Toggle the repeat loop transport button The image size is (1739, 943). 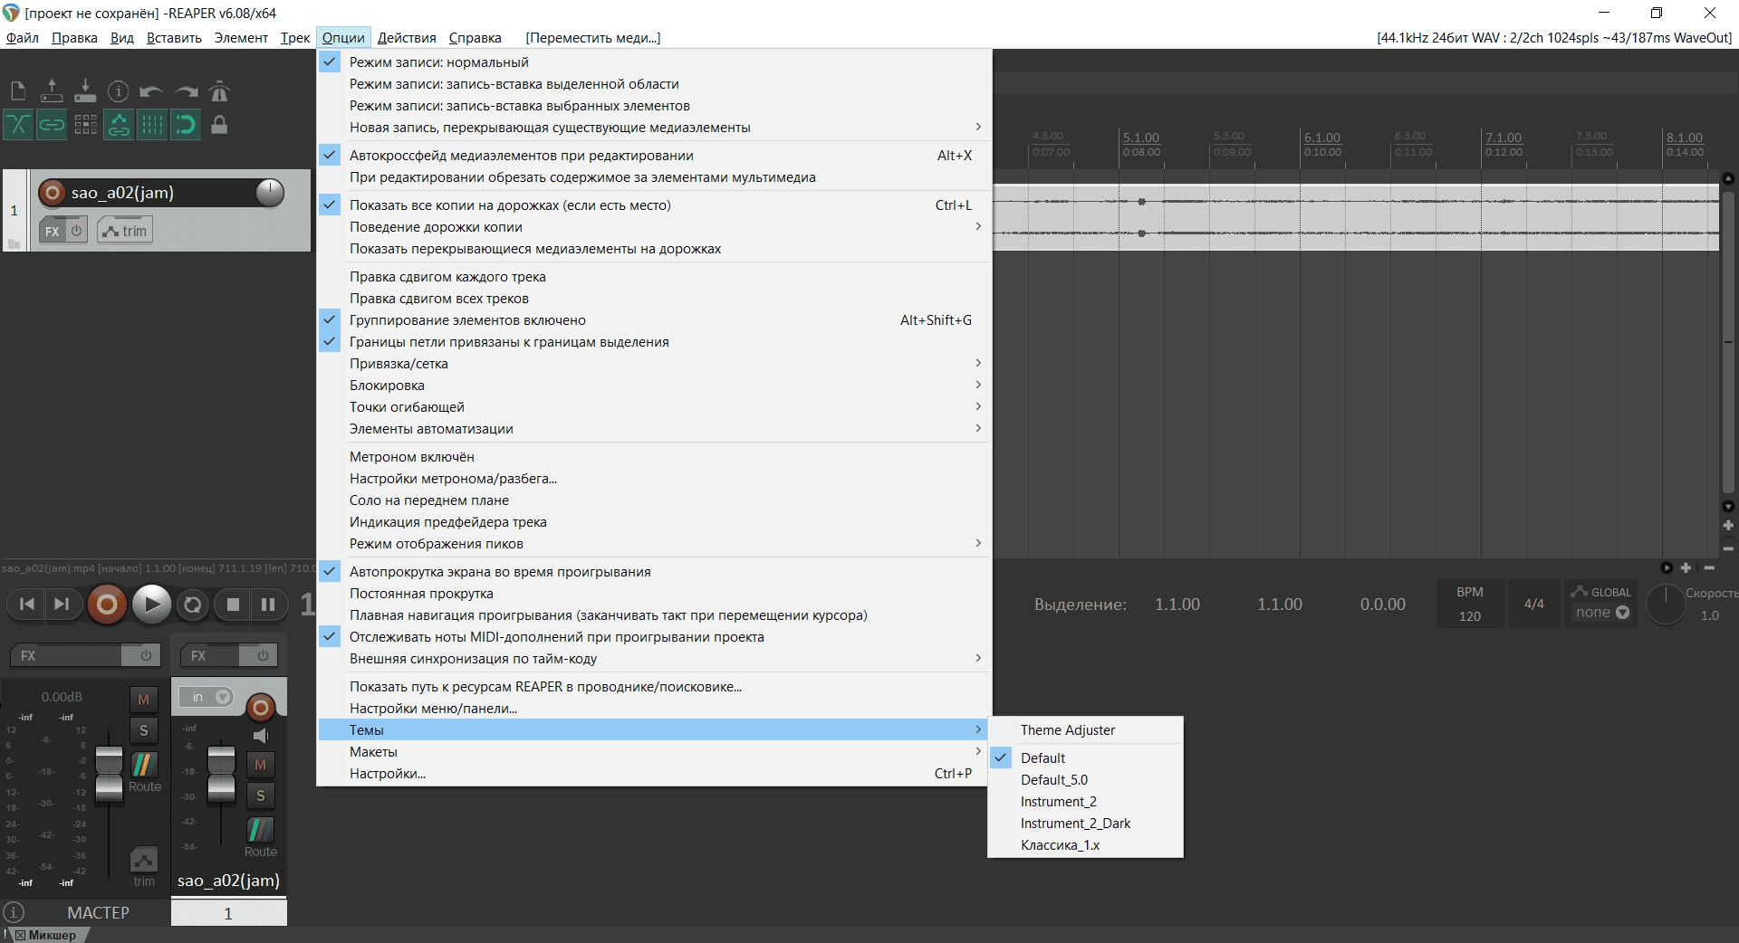coord(192,605)
